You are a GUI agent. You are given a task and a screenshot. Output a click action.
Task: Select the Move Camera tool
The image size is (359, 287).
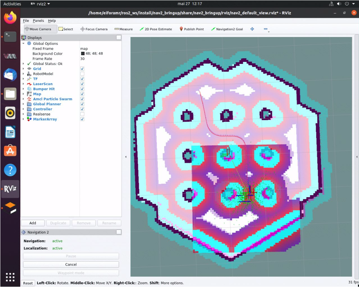point(38,29)
